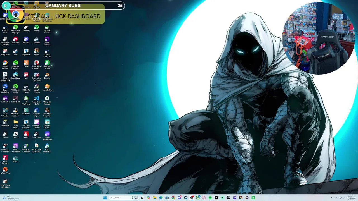Launch the CapCut desktop icon
The height and width of the screenshot is (201, 358).
click(15, 135)
